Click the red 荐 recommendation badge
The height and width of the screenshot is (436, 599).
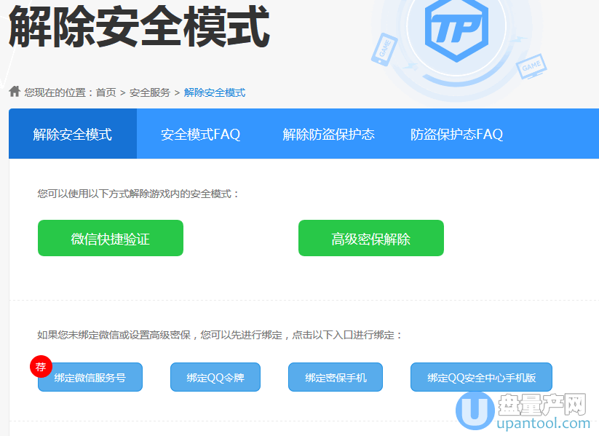pyautogui.click(x=41, y=366)
